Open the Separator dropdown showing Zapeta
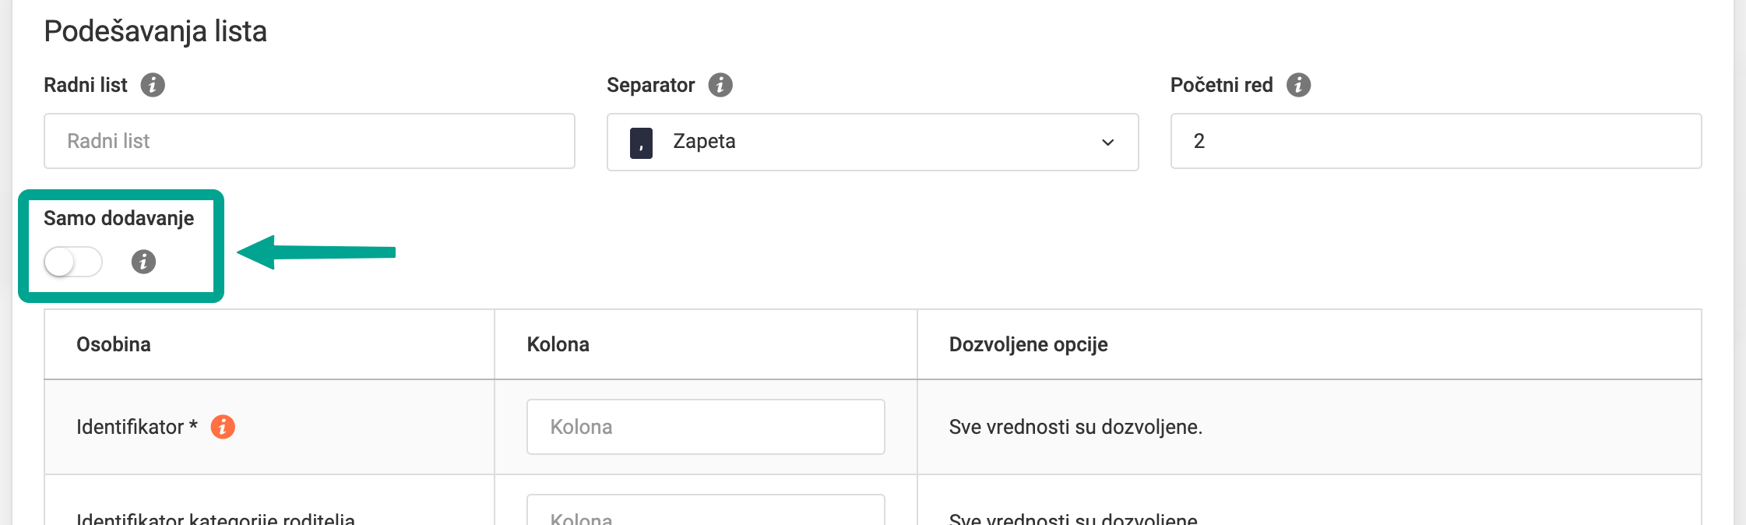This screenshot has height=525, width=1746. tap(872, 142)
